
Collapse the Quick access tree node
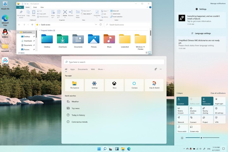pyautogui.click(x=18, y=32)
